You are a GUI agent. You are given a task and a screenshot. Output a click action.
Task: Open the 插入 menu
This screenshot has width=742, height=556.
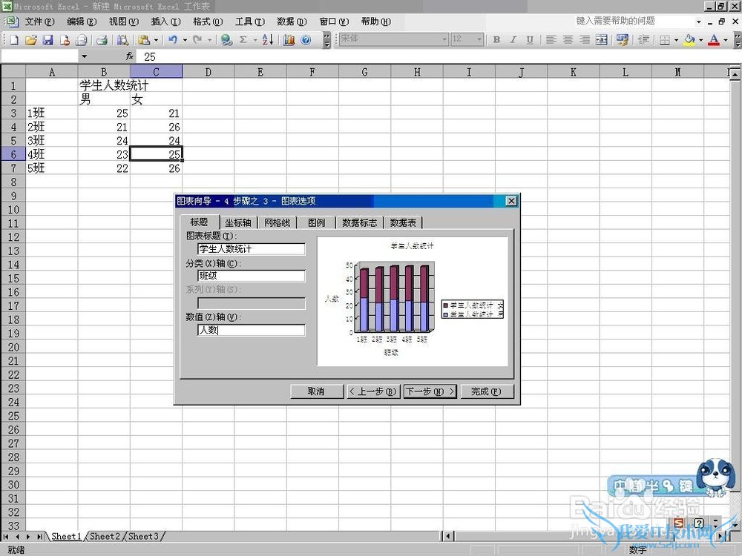click(165, 21)
